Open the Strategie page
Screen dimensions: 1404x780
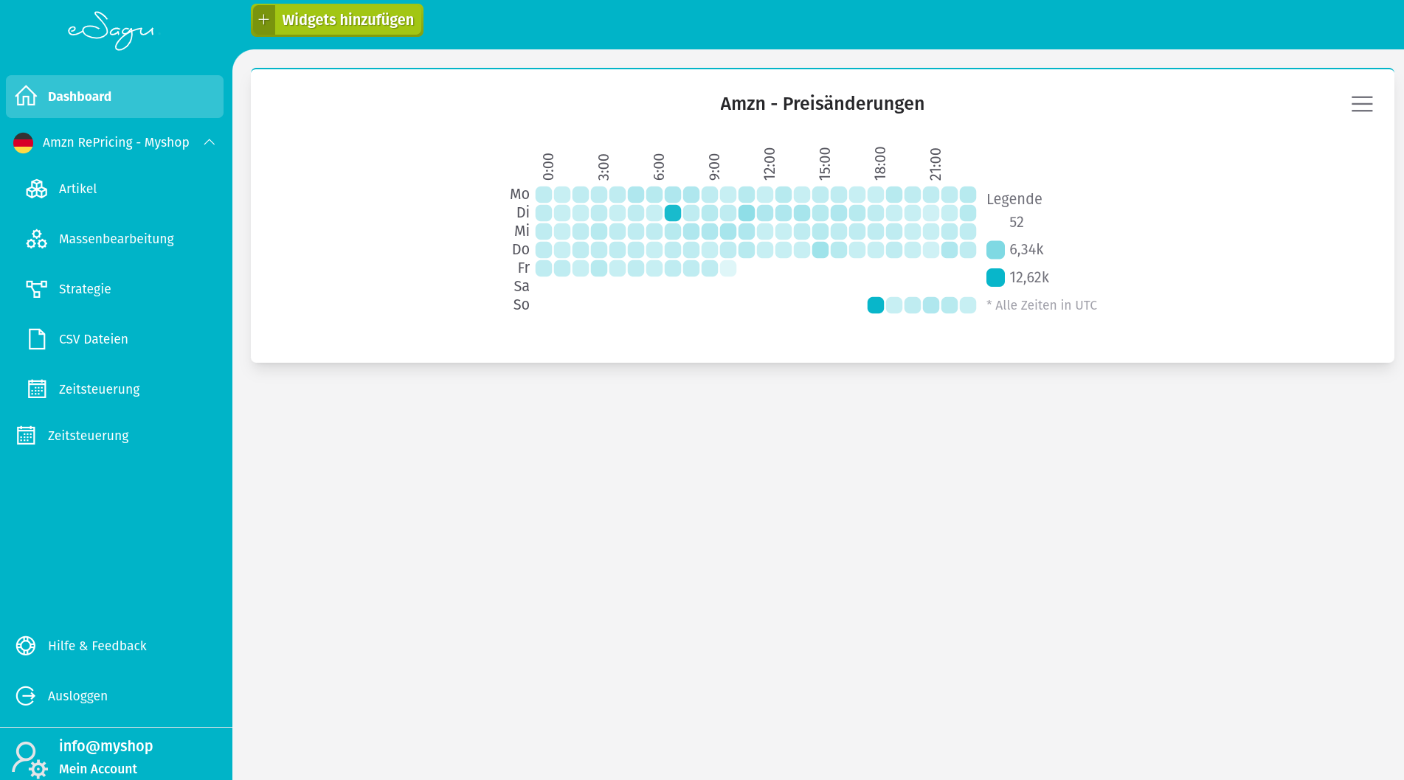pos(85,289)
